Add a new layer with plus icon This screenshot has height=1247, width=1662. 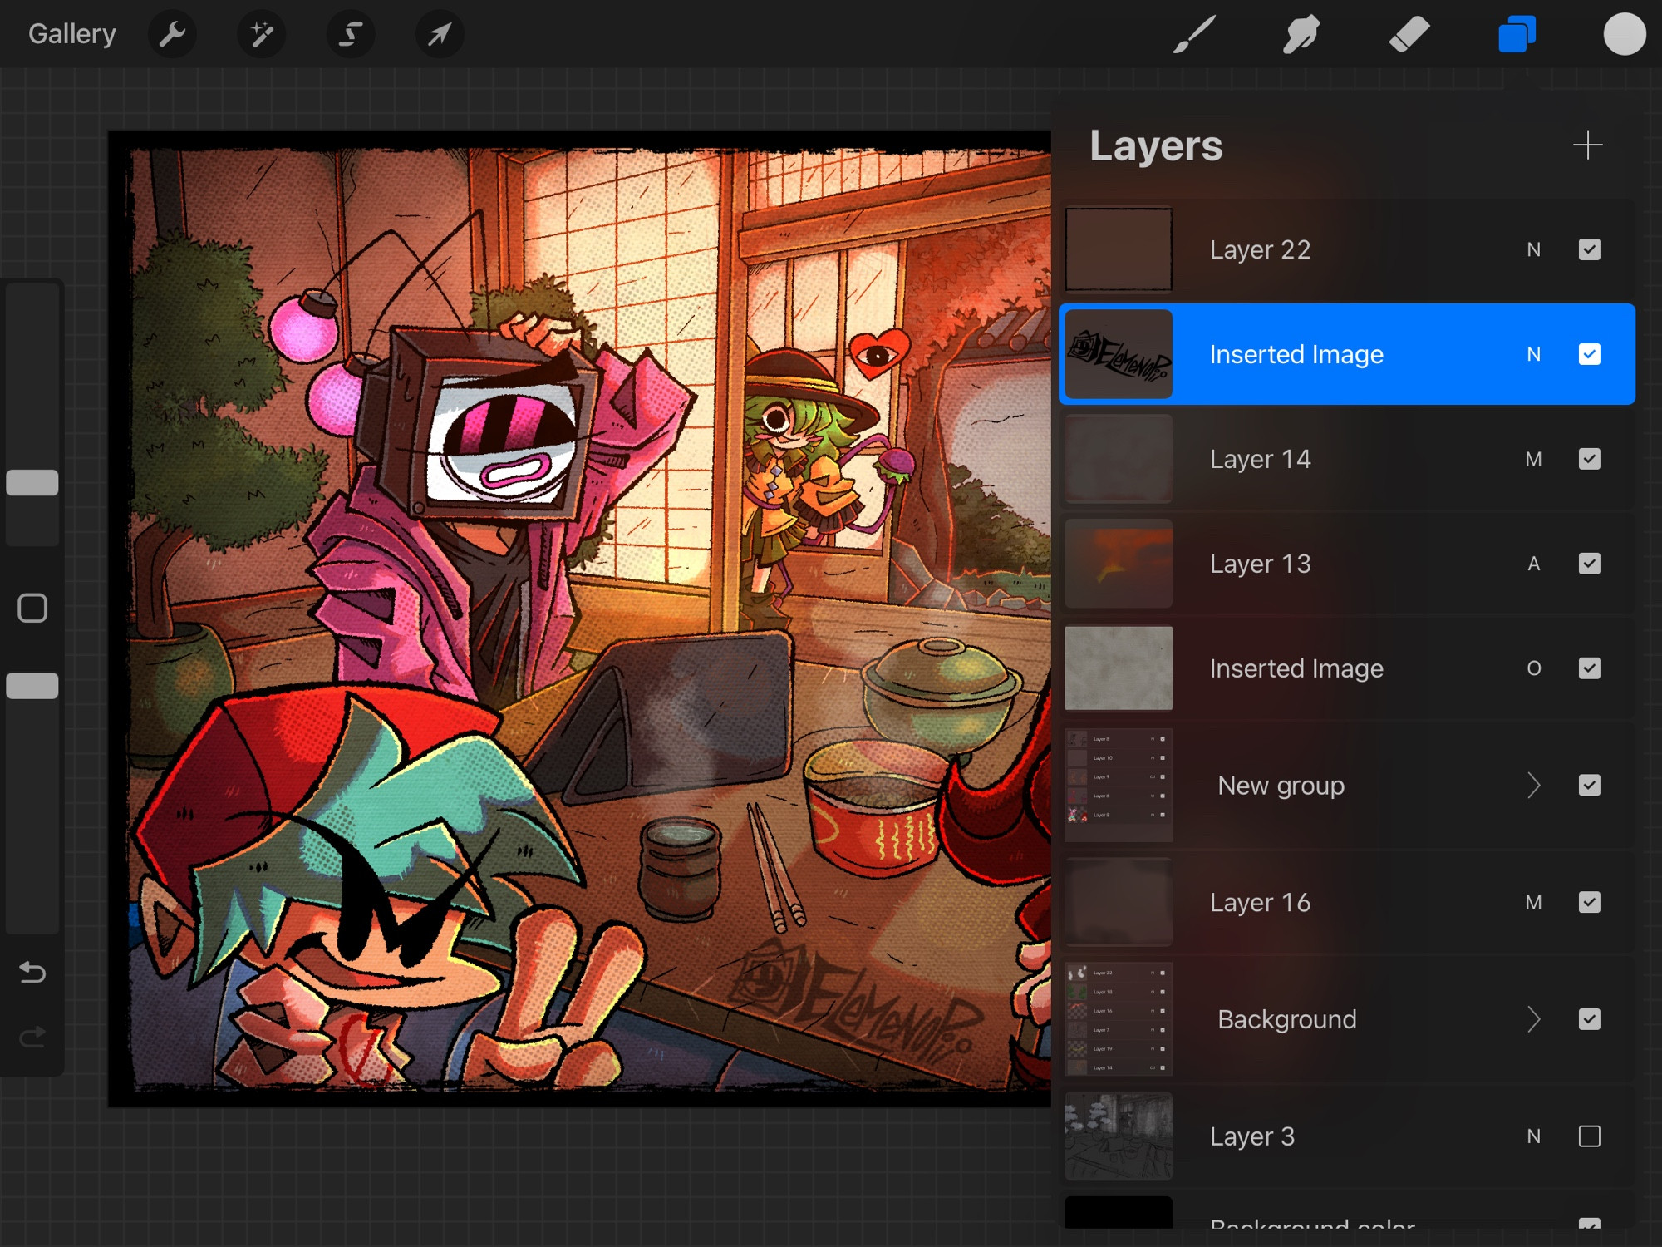pyautogui.click(x=1587, y=145)
